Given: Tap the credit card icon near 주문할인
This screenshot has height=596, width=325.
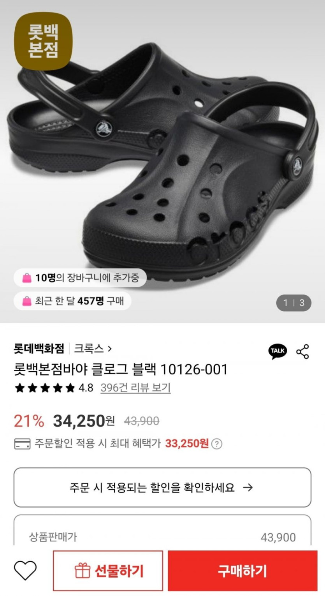Looking at the screenshot, I should tap(22, 444).
